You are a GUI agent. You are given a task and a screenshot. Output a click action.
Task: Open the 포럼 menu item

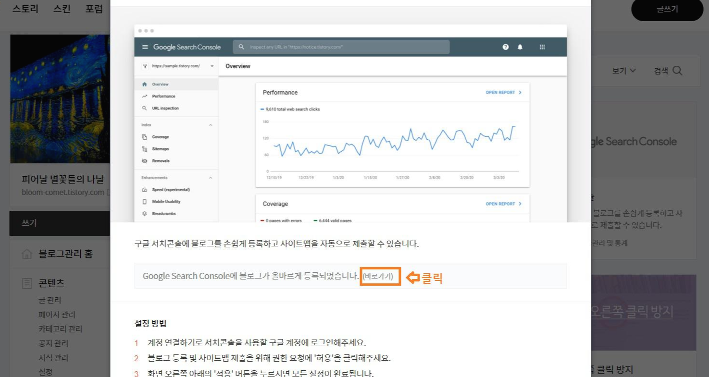coord(94,9)
